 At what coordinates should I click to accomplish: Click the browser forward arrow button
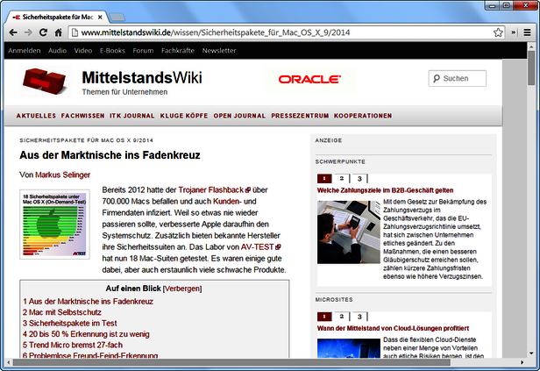(x=31, y=32)
